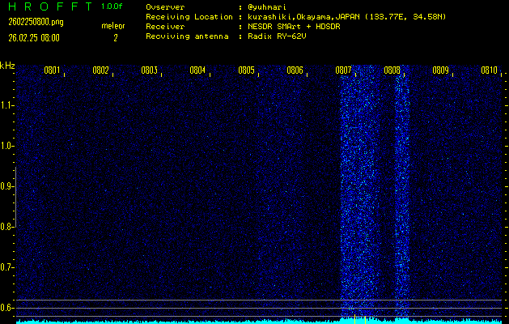Click the file name 2602250800.png

36,22
